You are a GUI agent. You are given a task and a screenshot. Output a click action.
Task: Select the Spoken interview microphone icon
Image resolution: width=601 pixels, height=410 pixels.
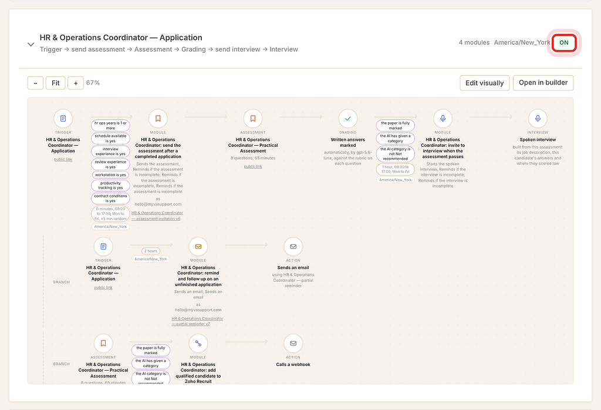tap(538, 119)
